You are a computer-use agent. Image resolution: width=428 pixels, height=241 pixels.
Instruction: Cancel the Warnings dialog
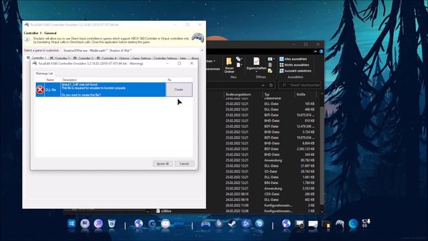coord(185,163)
